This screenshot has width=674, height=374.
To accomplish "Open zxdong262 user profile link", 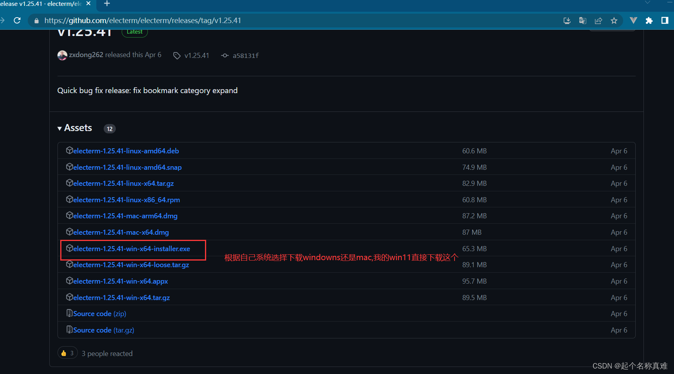I will [x=86, y=55].
